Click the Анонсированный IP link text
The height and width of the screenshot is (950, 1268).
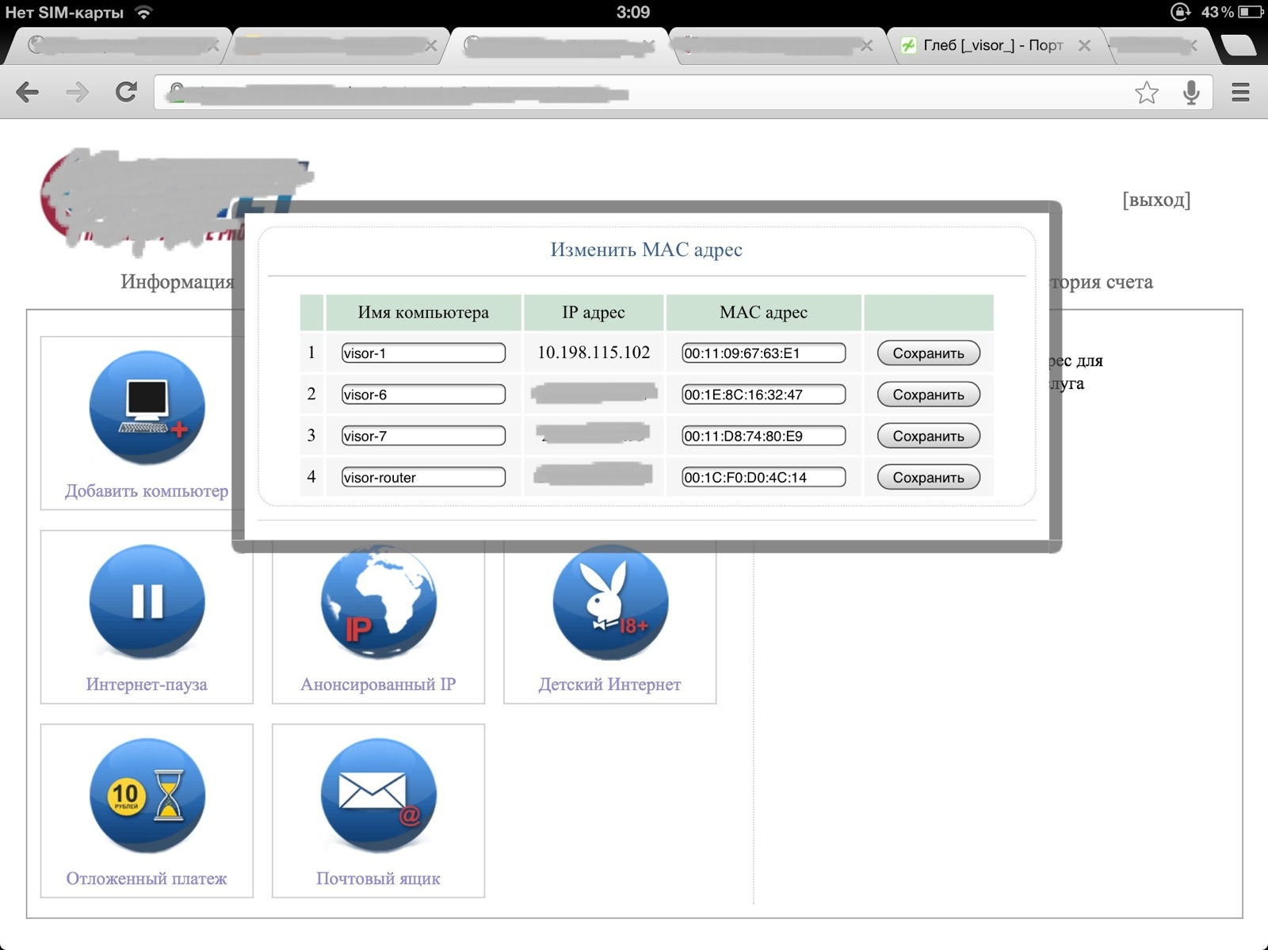pyautogui.click(x=378, y=685)
